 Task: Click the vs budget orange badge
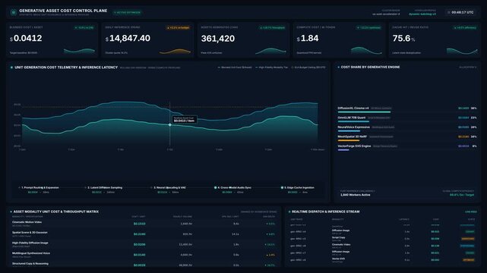pyautogui.click(x=179, y=27)
